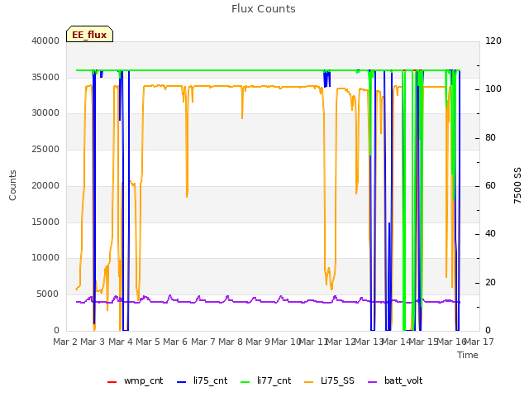
Task: Toggle the Li75_SS legend entry
Action: (329, 381)
